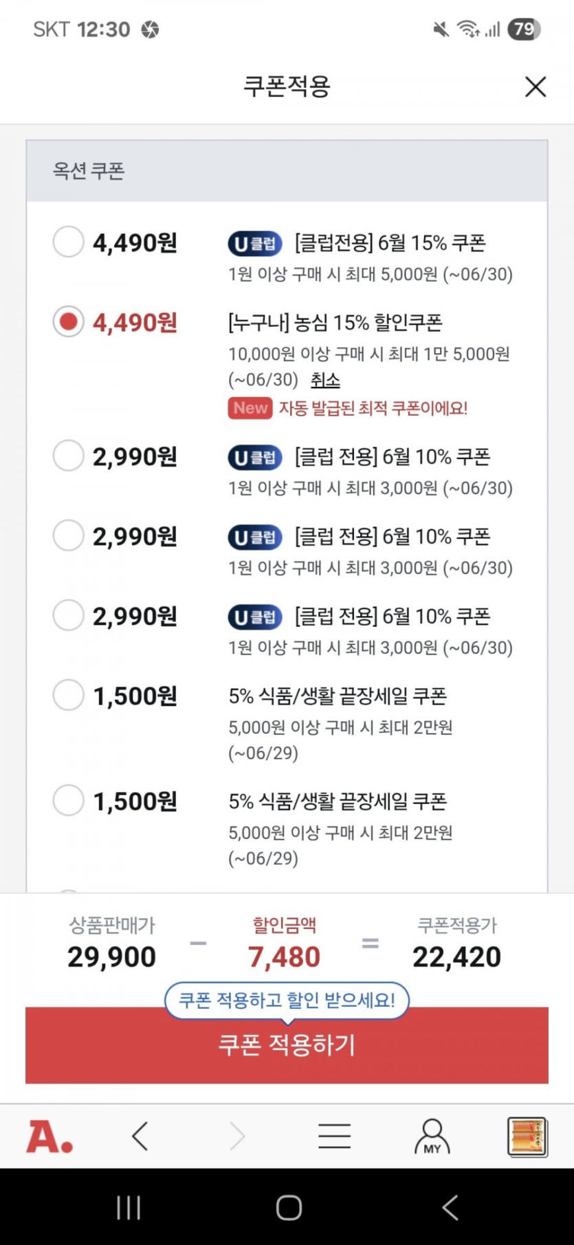Choose the third 클럽 전용 10% coupon radio
Screen dimensions: 574x1245
pyautogui.click(x=68, y=615)
